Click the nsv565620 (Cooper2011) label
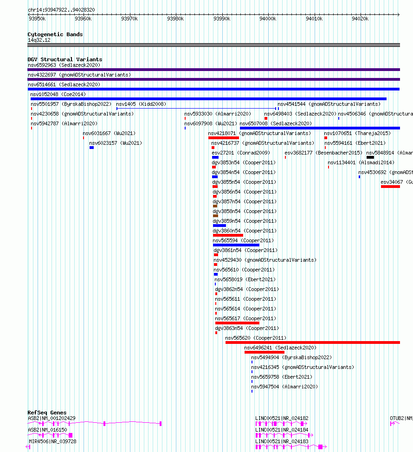Image resolution: width=413 pixels, height=452 pixels. (256, 338)
